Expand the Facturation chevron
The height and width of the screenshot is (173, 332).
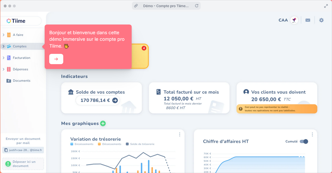[x=3, y=58]
